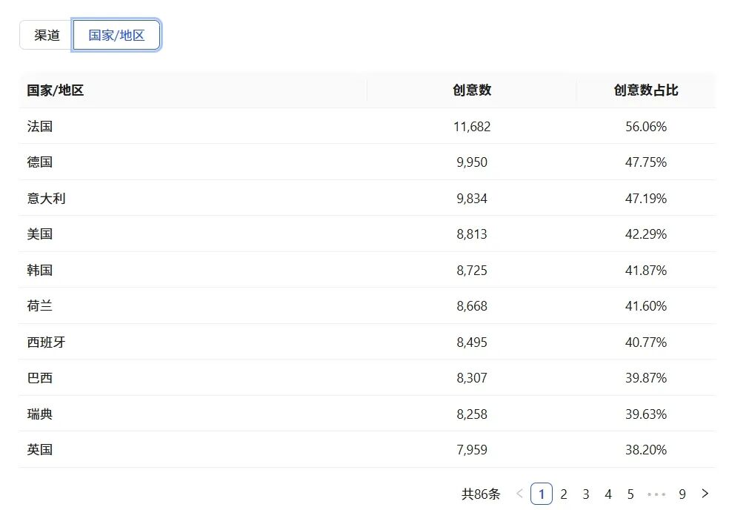Click the 韩国 row

(367, 270)
